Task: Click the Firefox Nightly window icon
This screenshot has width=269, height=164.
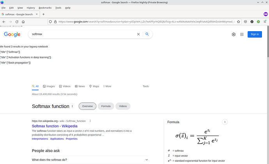Action: [2, 2]
